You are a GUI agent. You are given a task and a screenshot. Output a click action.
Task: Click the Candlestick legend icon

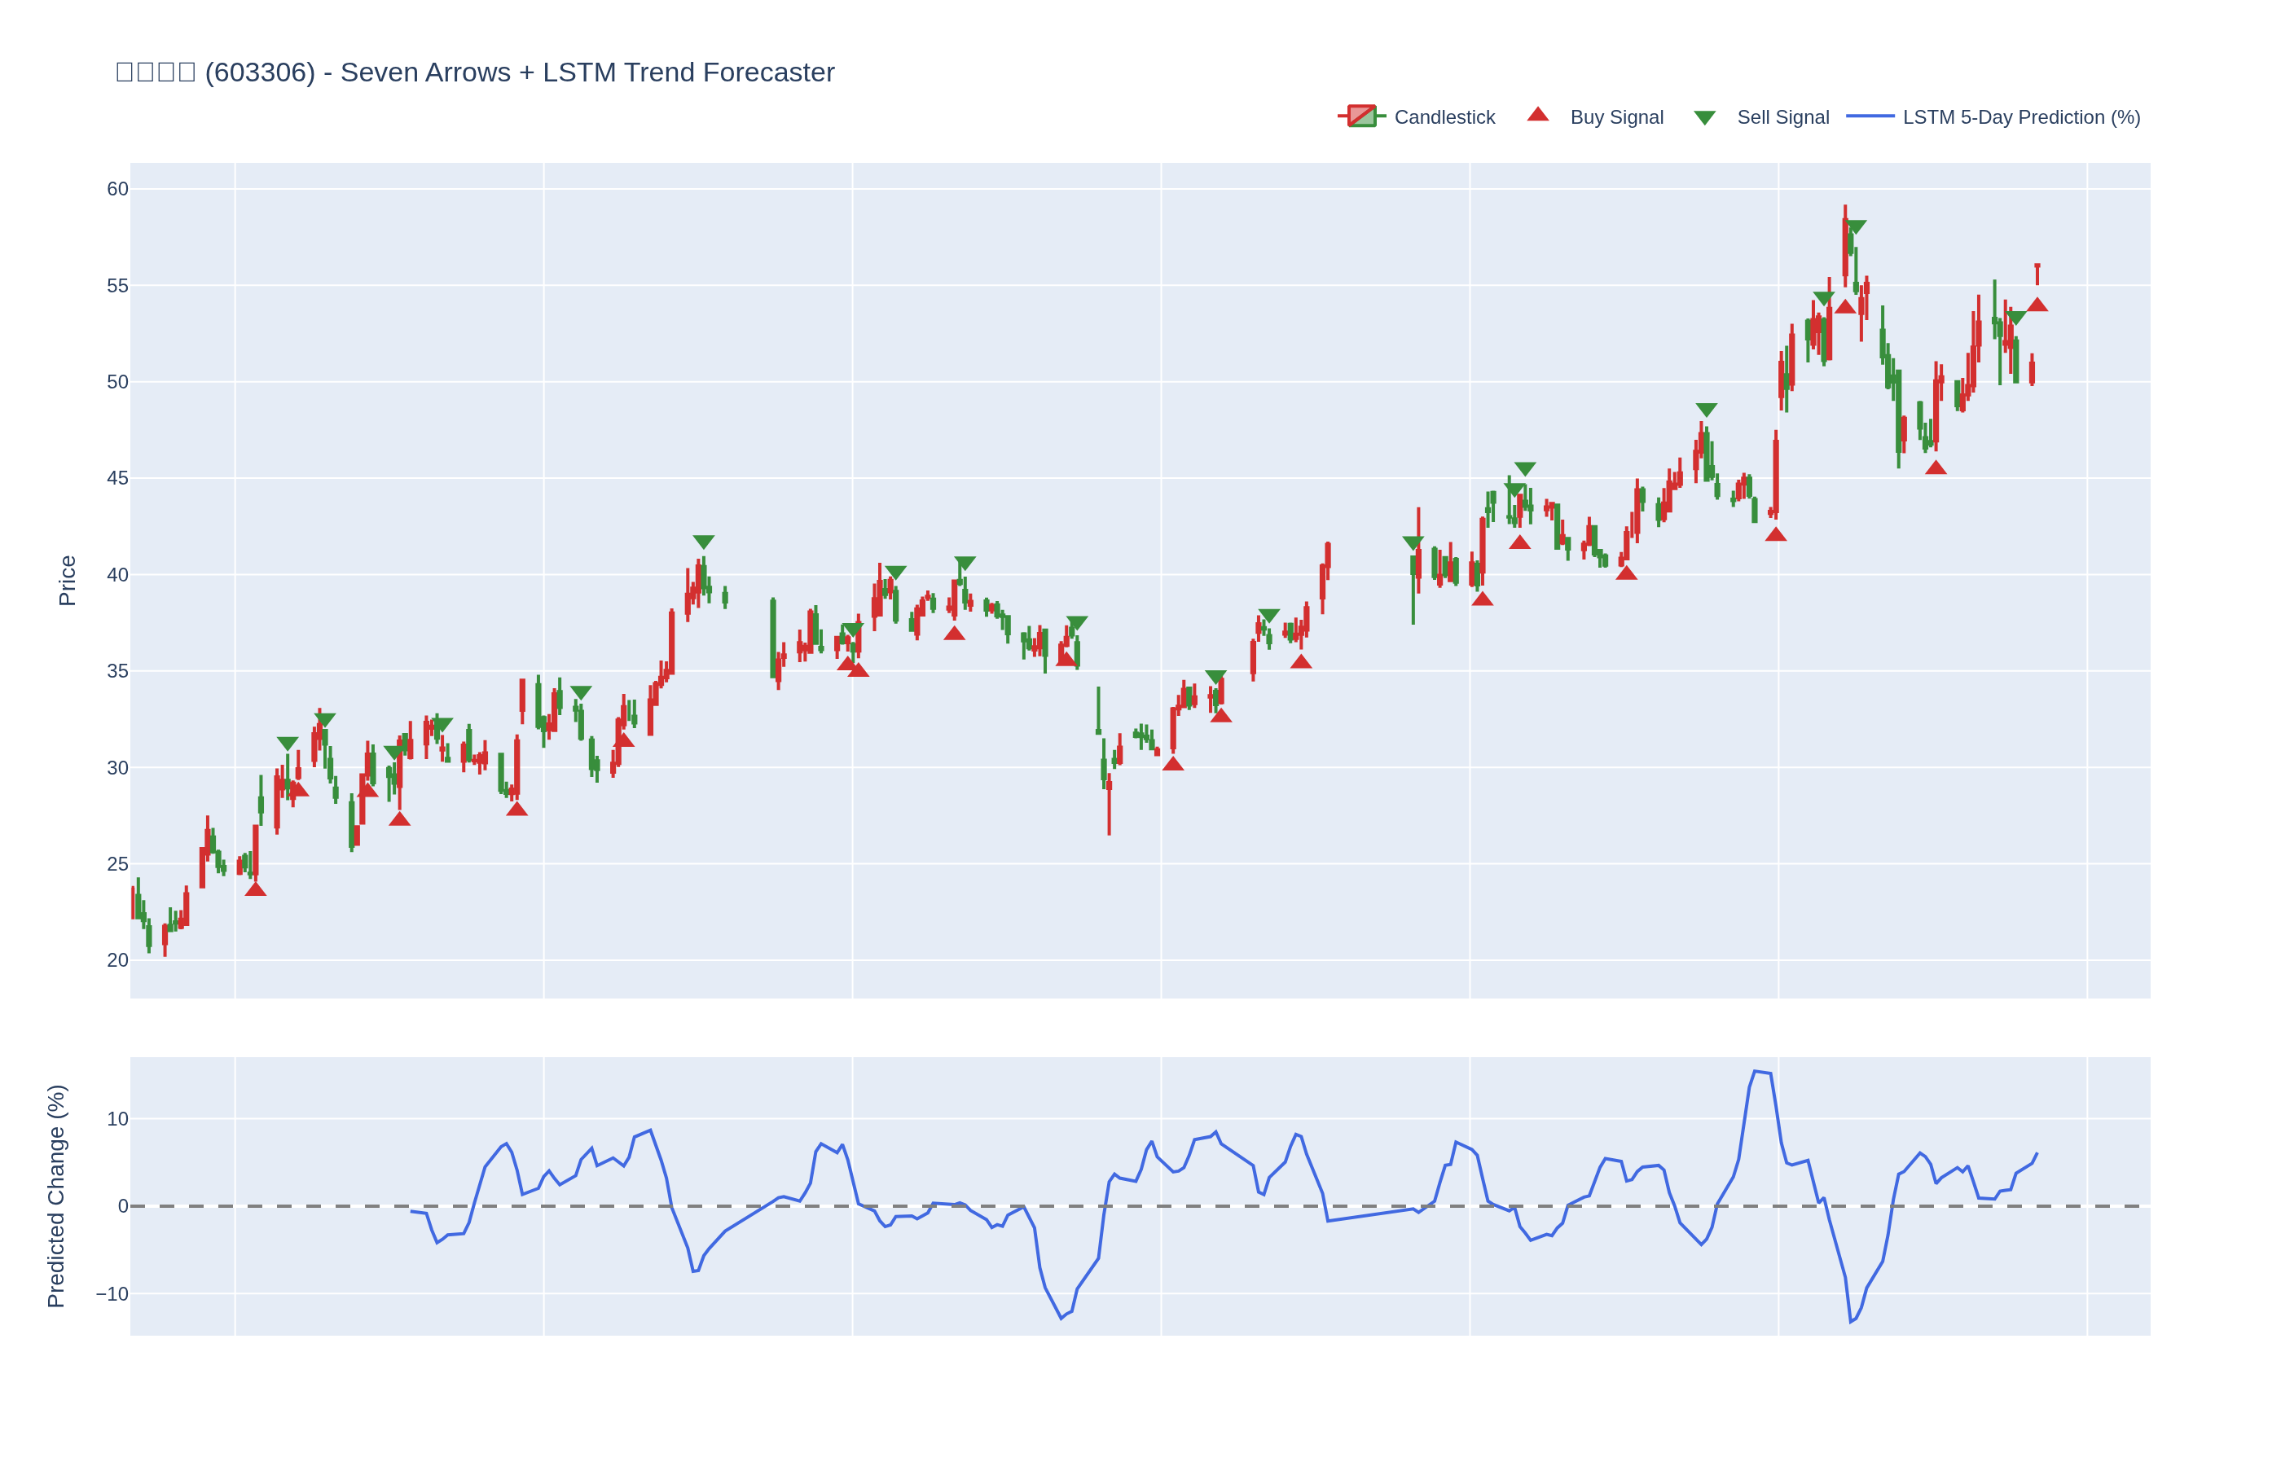pos(1360,116)
